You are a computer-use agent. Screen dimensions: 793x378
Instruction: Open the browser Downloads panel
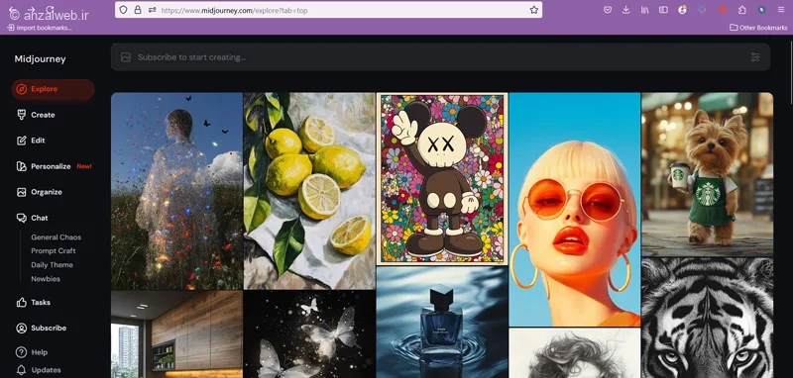tap(626, 10)
